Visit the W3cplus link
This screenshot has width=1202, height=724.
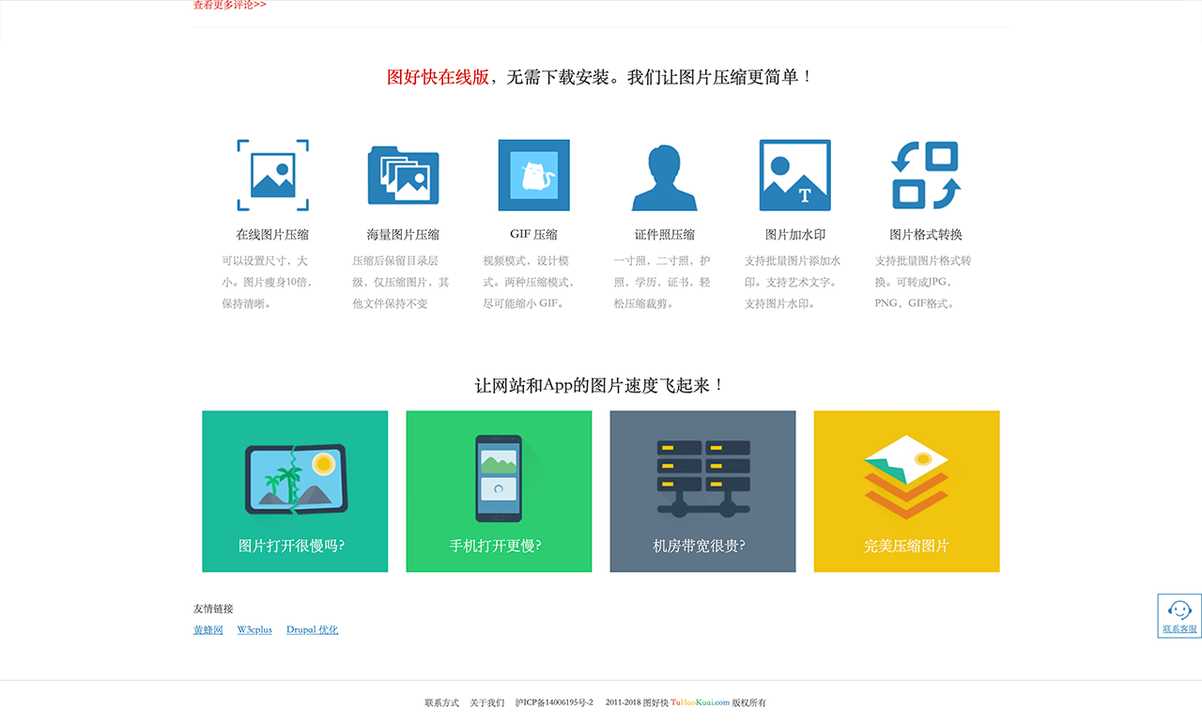tap(254, 630)
